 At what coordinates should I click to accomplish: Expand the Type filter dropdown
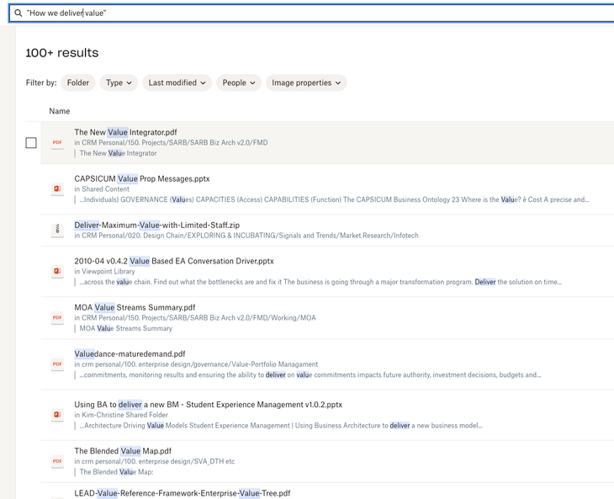point(119,82)
